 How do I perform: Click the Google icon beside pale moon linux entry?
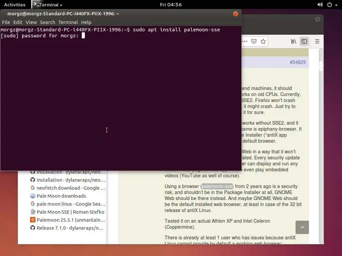[x=32, y=204]
